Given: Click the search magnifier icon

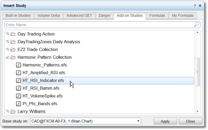Looking at the screenshot, I should pos(197,25).
